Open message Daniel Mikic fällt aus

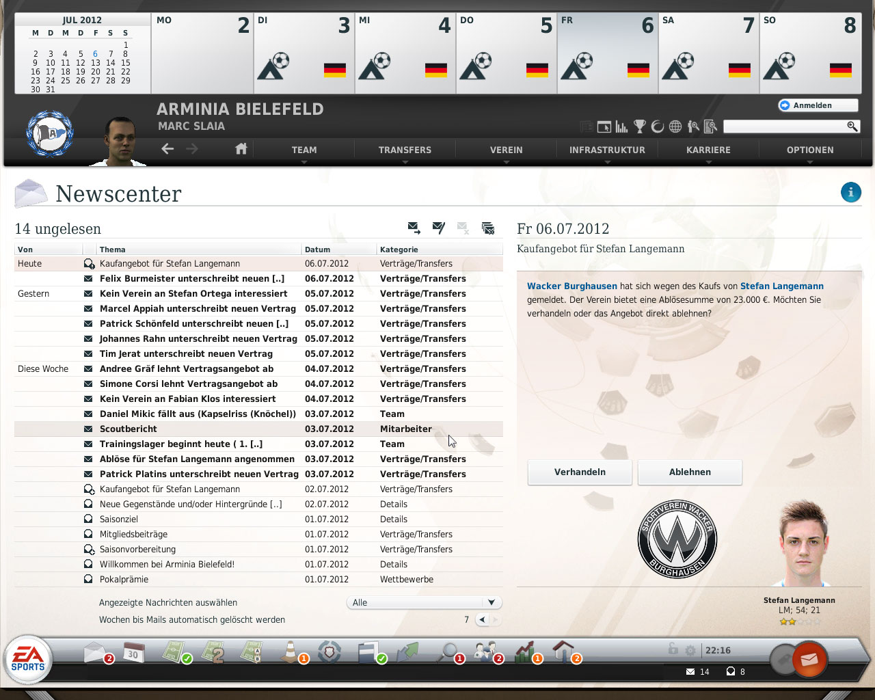(258, 414)
